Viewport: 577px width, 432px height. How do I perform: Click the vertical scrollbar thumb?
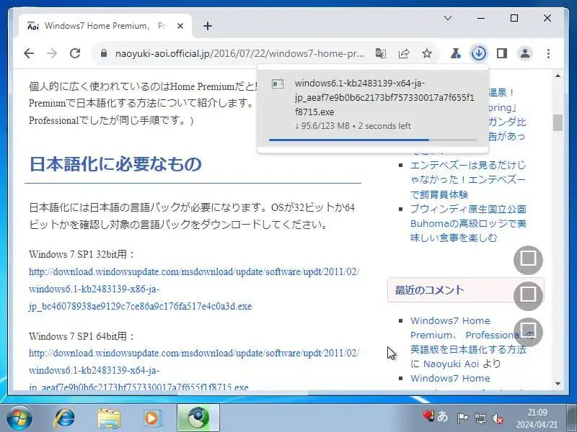[x=558, y=122]
